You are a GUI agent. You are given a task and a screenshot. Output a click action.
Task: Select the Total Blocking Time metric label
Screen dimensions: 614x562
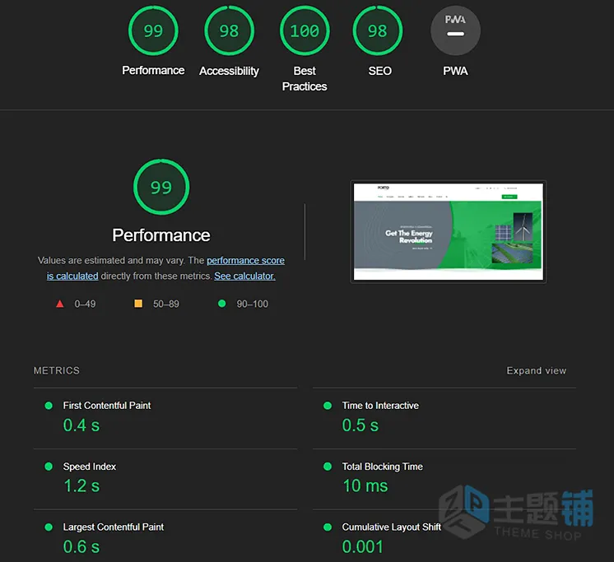point(383,467)
